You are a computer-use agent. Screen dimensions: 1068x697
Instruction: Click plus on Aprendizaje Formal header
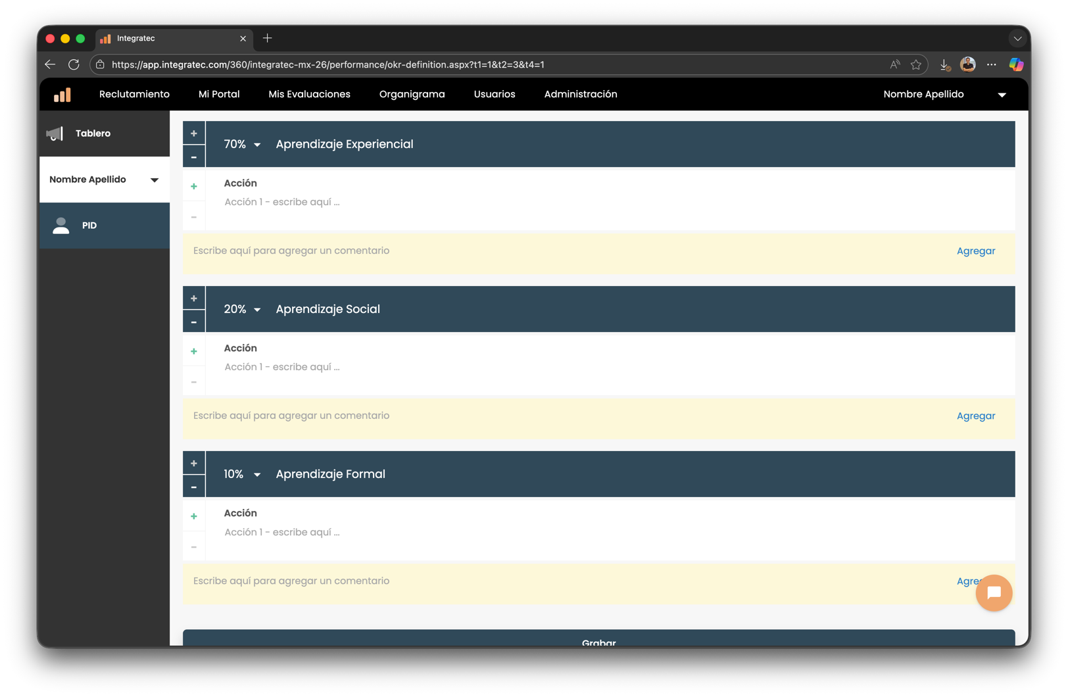tap(194, 464)
